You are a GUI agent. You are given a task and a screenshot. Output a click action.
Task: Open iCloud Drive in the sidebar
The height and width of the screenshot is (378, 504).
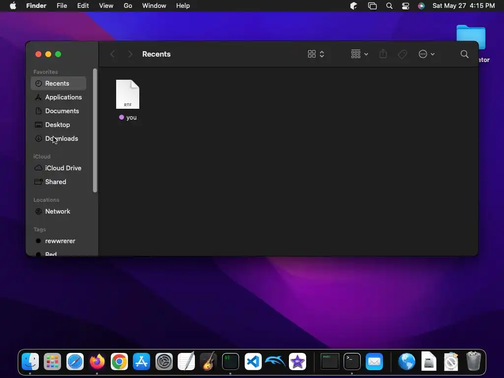coord(58,168)
